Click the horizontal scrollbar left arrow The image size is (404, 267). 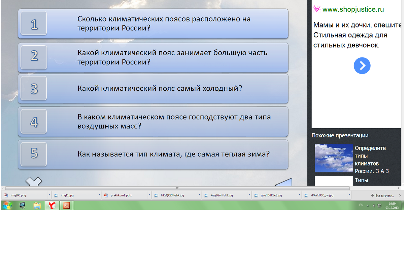(2, 188)
